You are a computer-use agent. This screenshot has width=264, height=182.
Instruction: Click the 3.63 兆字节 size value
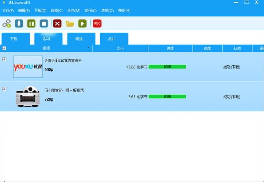(138, 97)
